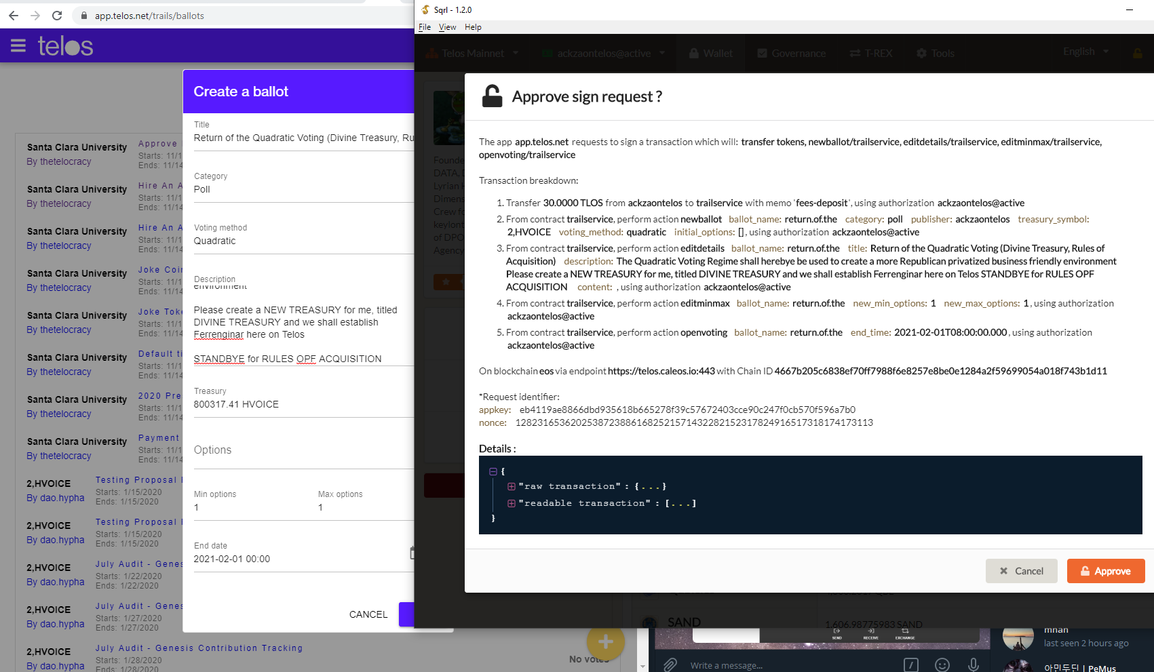Open the emoji picker in chat

tap(942, 665)
